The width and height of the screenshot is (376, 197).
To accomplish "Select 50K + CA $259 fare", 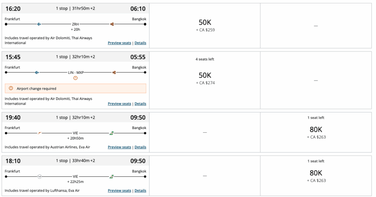I will (x=205, y=26).
